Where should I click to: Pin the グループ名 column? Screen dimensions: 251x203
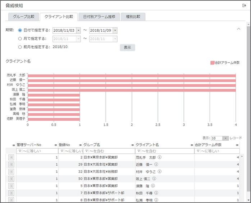pos(132,145)
